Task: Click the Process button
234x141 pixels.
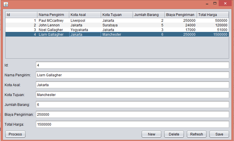Action: (x=15, y=134)
